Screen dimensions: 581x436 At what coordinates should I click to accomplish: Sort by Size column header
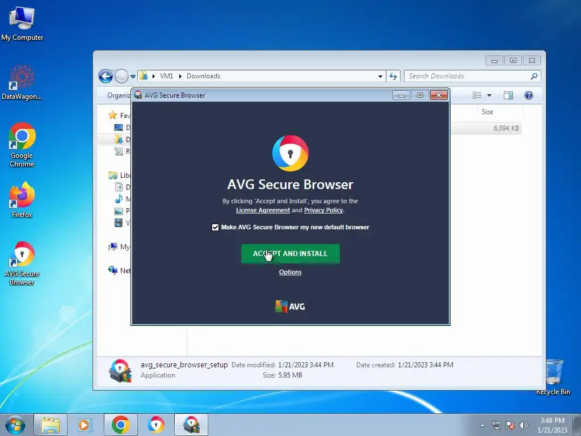click(487, 112)
